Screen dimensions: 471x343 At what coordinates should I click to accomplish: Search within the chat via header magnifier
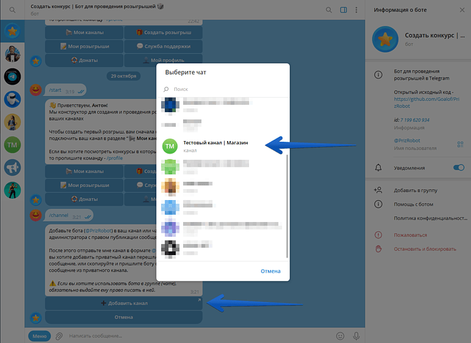(329, 10)
